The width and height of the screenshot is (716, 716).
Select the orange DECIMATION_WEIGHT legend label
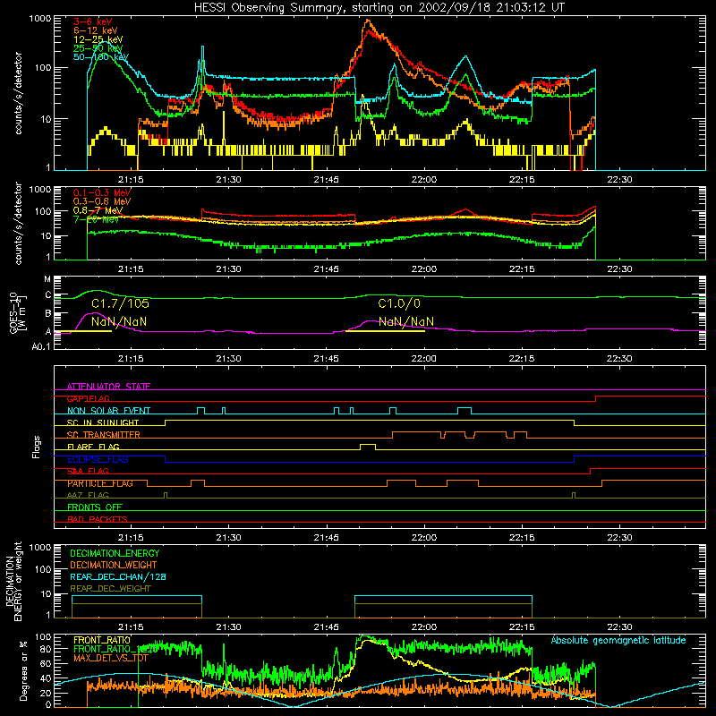coord(114,566)
